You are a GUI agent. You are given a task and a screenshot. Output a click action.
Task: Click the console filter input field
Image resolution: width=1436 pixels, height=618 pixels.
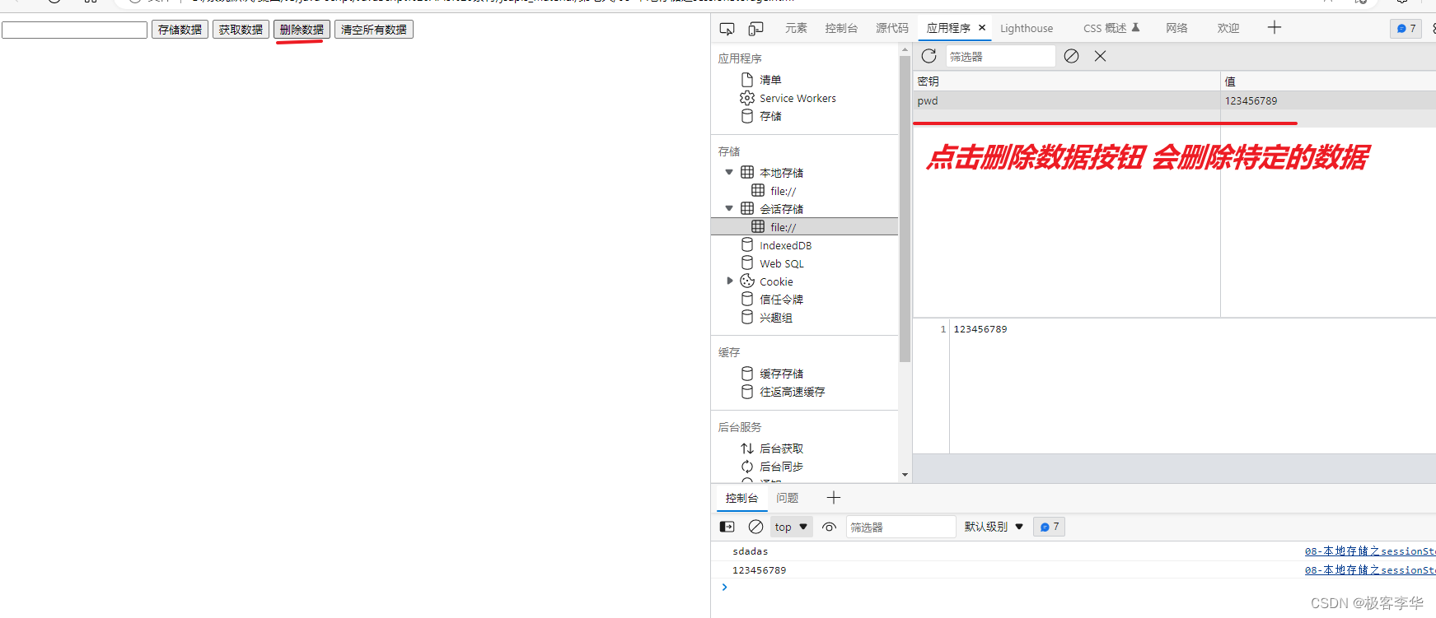pyautogui.click(x=900, y=527)
